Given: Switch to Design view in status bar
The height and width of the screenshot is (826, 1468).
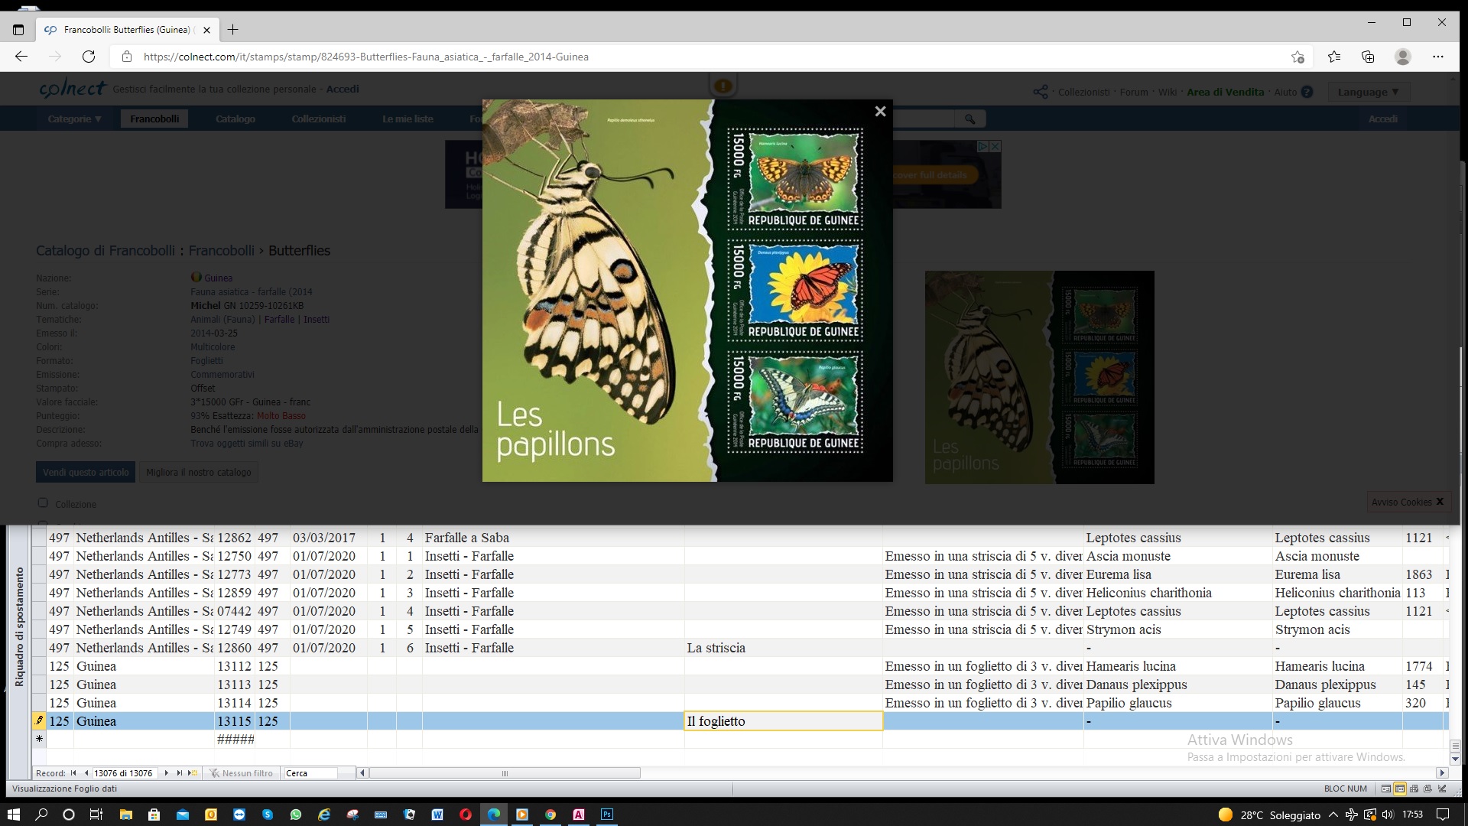Looking at the screenshot, I should [x=1442, y=789].
